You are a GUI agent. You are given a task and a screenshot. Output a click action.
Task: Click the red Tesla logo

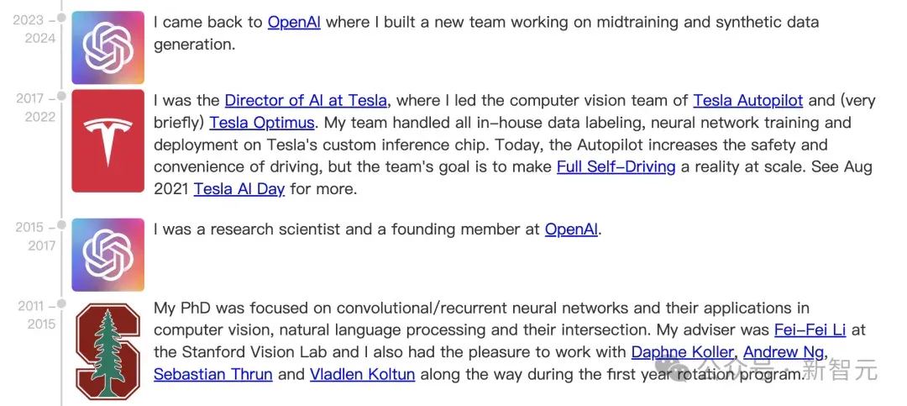pyautogui.click(x=107, y=140)
